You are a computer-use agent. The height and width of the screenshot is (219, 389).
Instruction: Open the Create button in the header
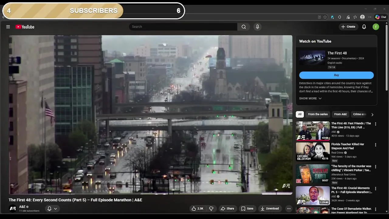348,27
